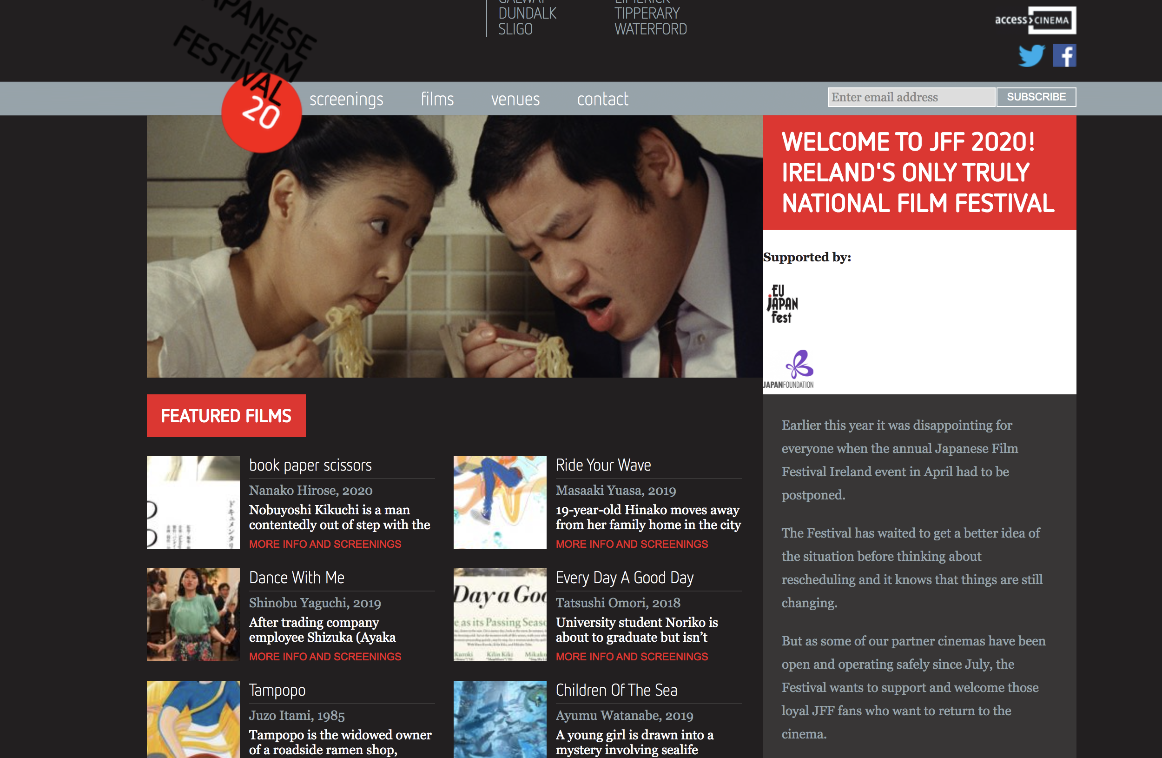
Task: Open the contact page
Action: click(x=602, y=99)
